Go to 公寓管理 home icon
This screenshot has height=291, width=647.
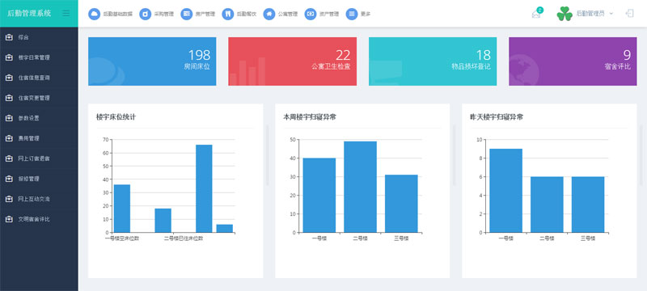click(x=269, y=14)
